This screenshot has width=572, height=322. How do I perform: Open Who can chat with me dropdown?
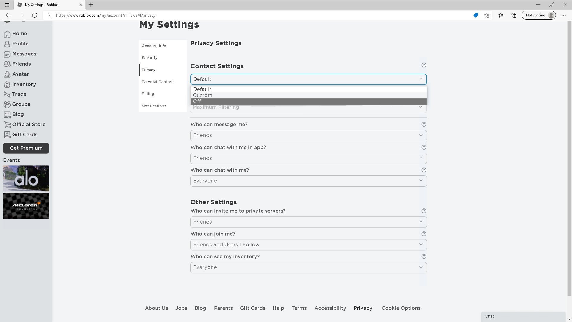(x=308, y=181)
